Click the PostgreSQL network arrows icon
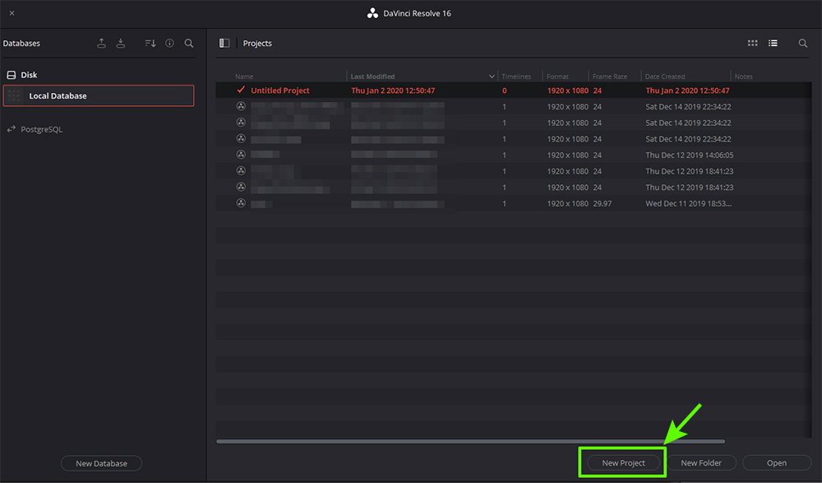822x483 pixels. pyautogui.click(x=11, y=129)
